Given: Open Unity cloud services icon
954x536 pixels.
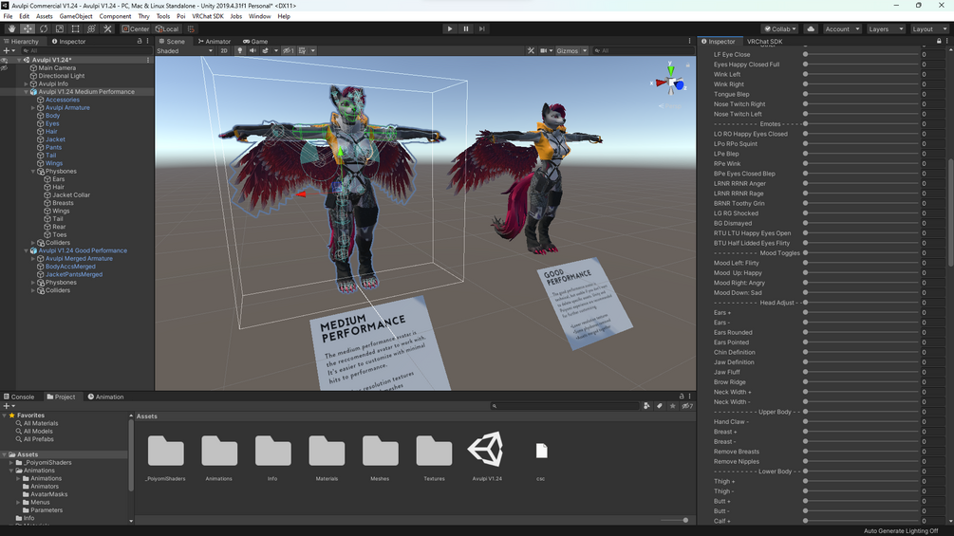Looking at the screenshot, I should (811, 28).
